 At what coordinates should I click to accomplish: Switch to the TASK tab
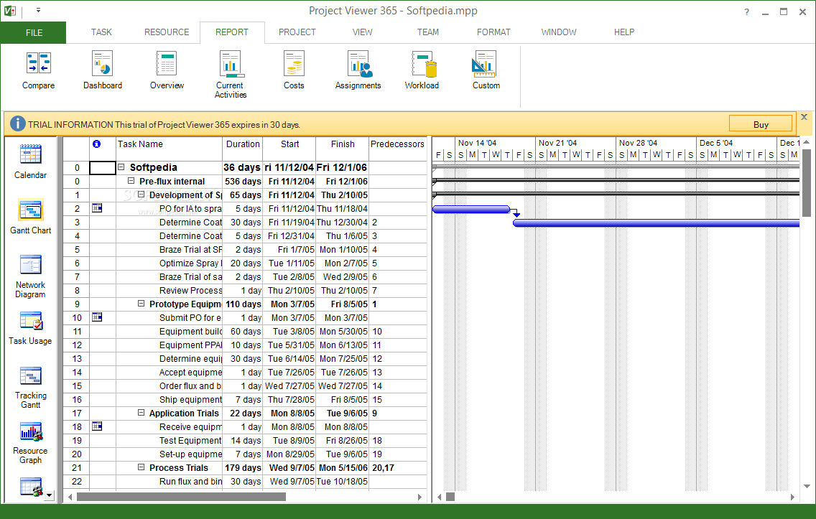click(101, 32)
